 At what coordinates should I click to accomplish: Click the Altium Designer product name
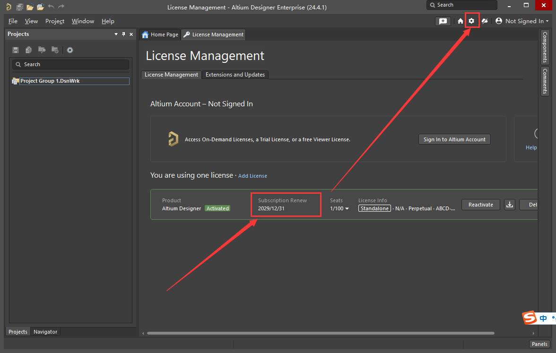(x=182, y=208)
